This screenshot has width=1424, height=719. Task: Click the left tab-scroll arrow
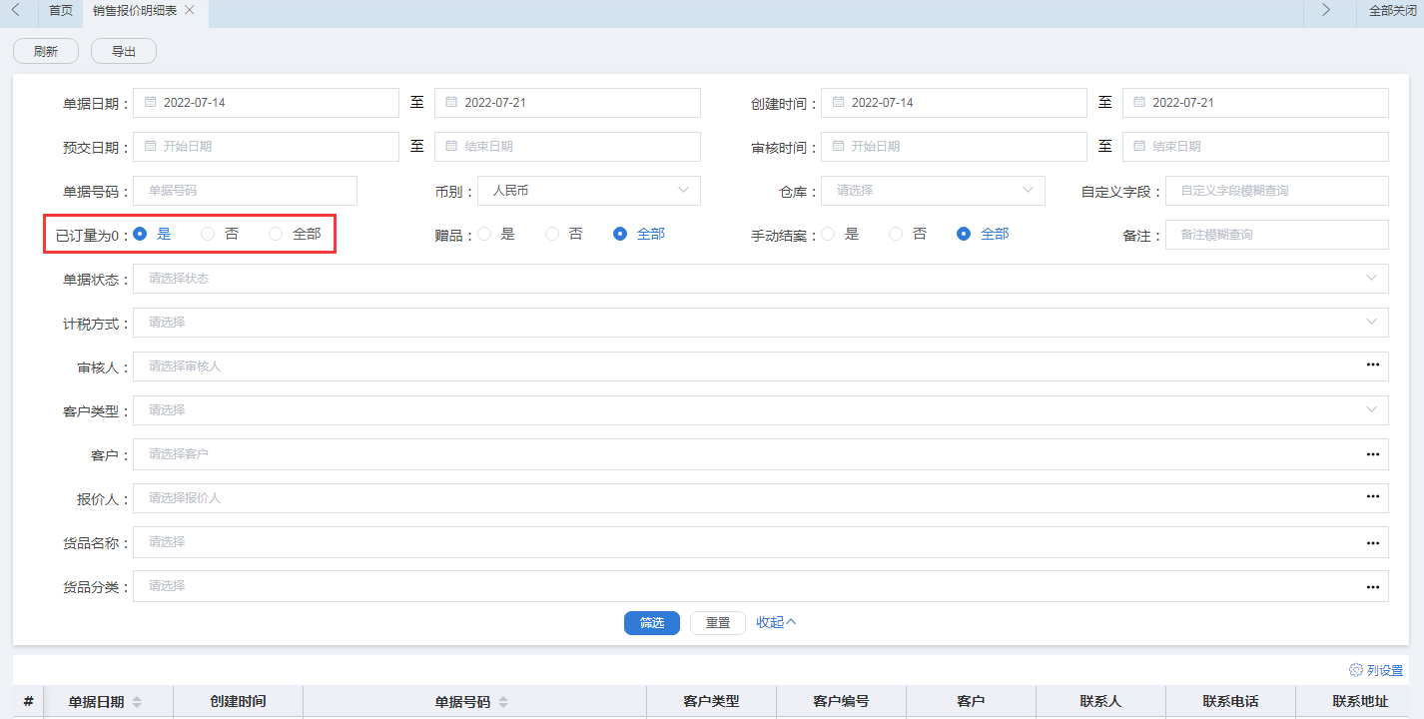click(x=15, y=10)
